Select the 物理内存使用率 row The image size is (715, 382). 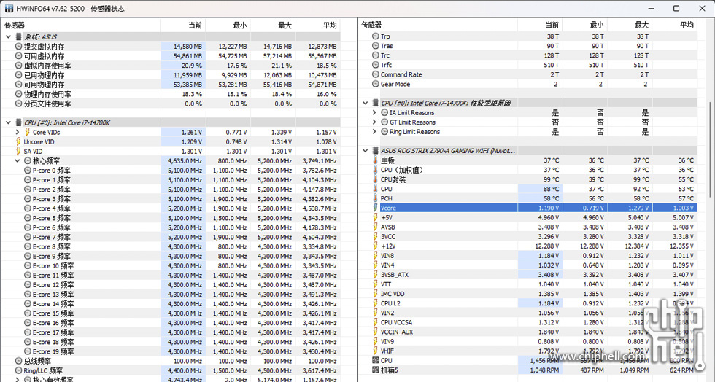[x=171, y=94]
